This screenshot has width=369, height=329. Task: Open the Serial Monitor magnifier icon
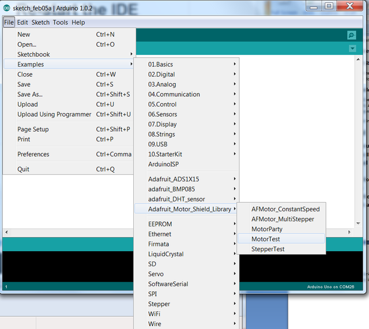coord(352,35)
